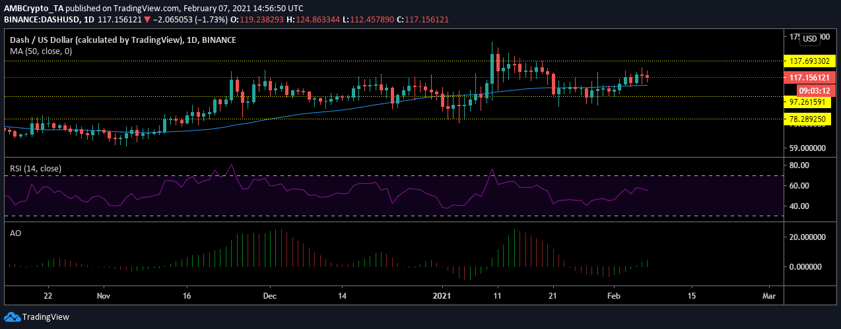Click the 16 date label on time axis
Viewport: 841px width, 329px height.
click(x=187, y=295)
